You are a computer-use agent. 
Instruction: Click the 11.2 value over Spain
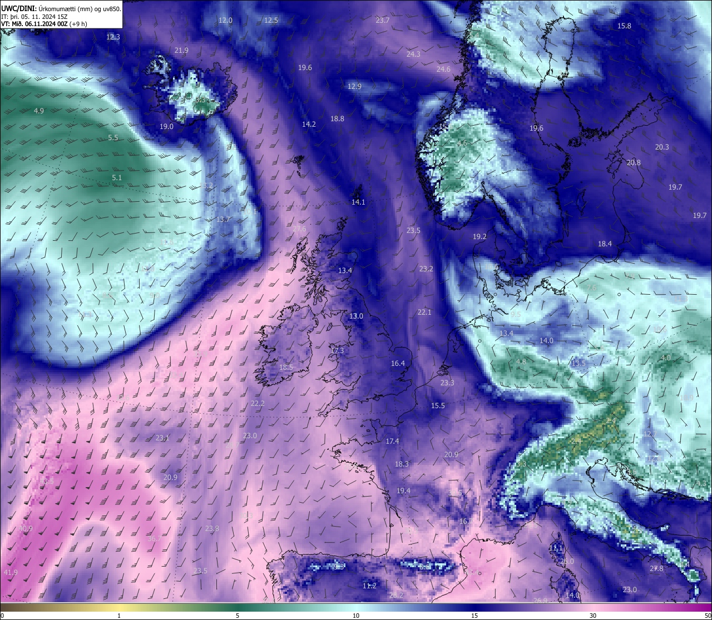[369, 586]
